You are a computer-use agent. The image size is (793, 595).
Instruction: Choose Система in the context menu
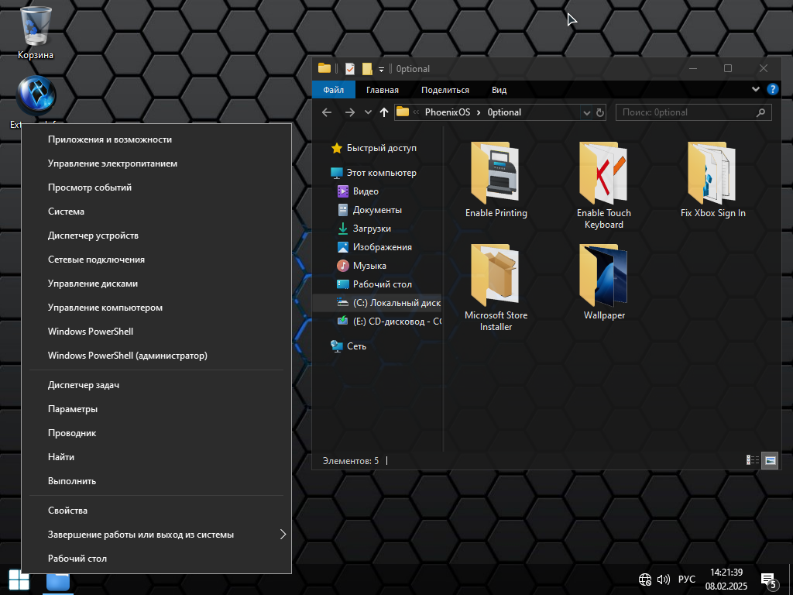tap(156, 212)
